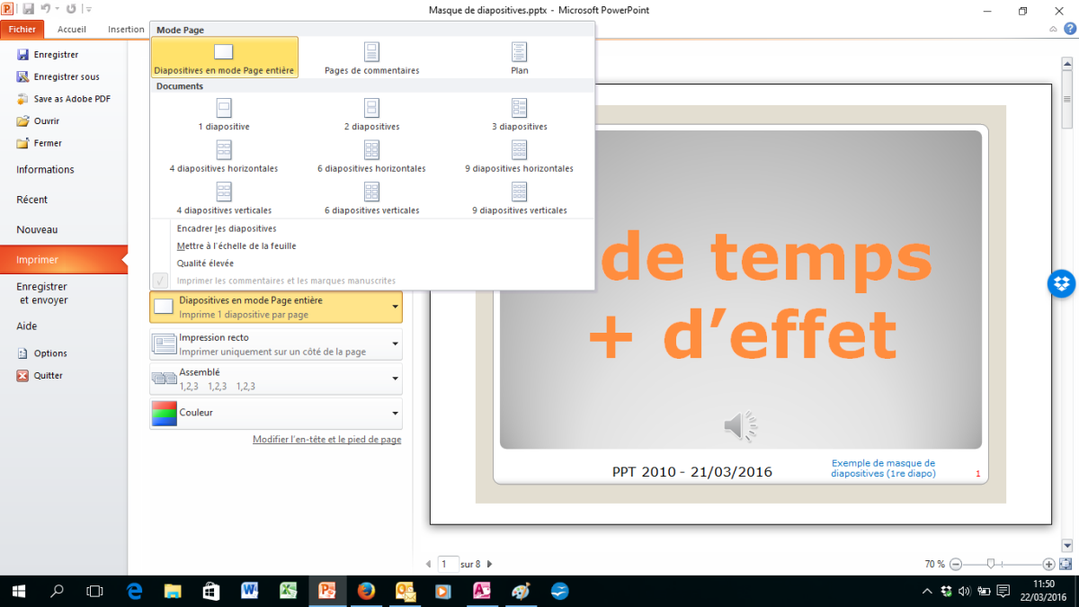The image size is (1079, 607).
Task: Click the 70 % zoom level button
Action: pos(934,565)
